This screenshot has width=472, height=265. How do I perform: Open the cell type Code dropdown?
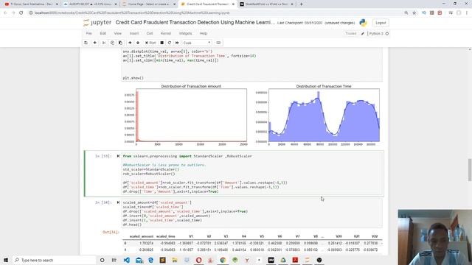point(197,43)
